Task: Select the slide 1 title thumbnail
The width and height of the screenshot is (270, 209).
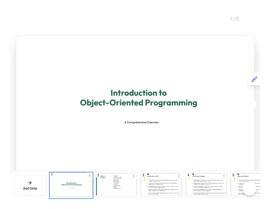Action: coord(71,186)
